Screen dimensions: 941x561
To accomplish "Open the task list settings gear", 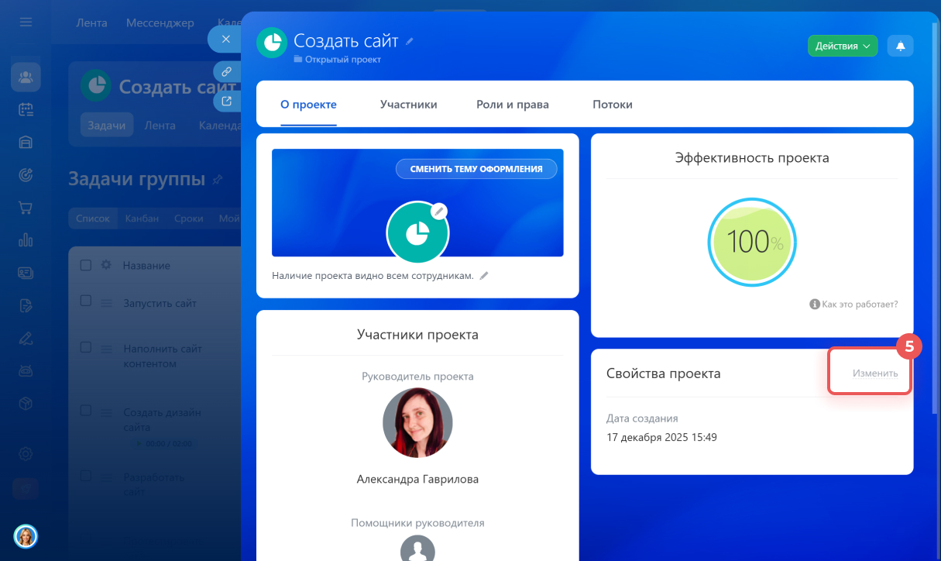I will point(106,265).
